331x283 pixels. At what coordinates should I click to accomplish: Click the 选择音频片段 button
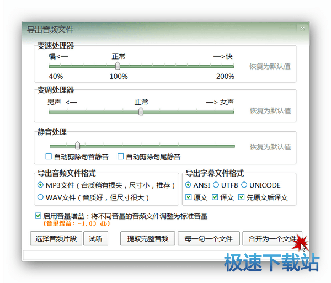point(56,238)
